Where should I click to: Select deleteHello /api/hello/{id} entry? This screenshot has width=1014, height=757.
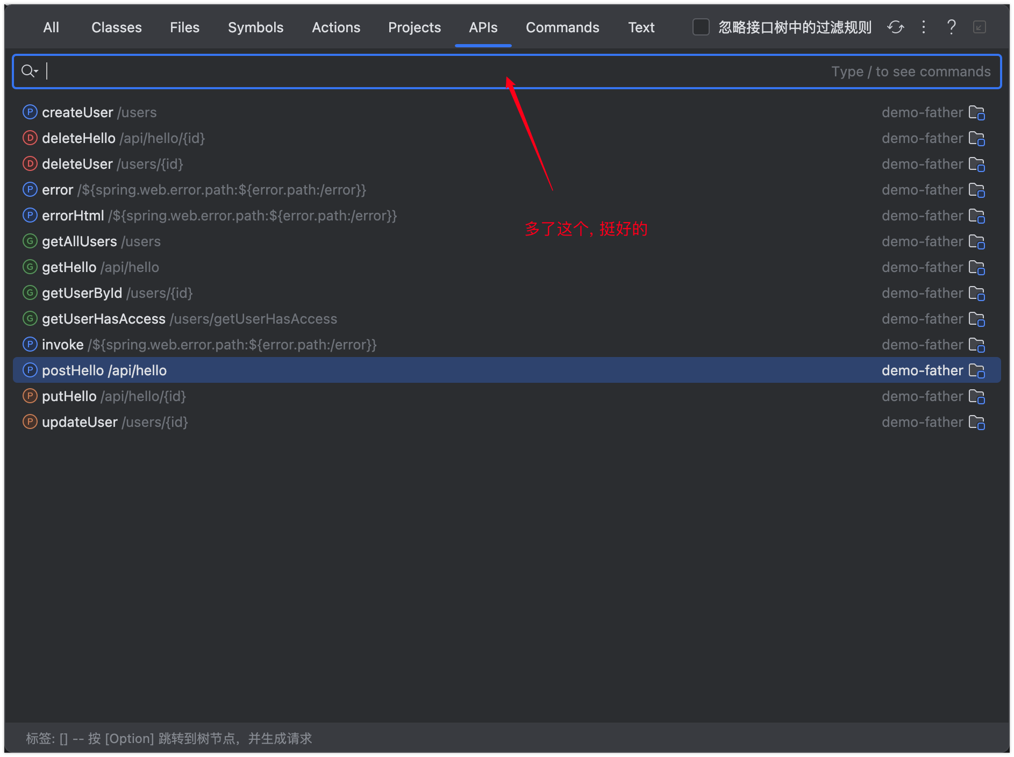(507, 138)
